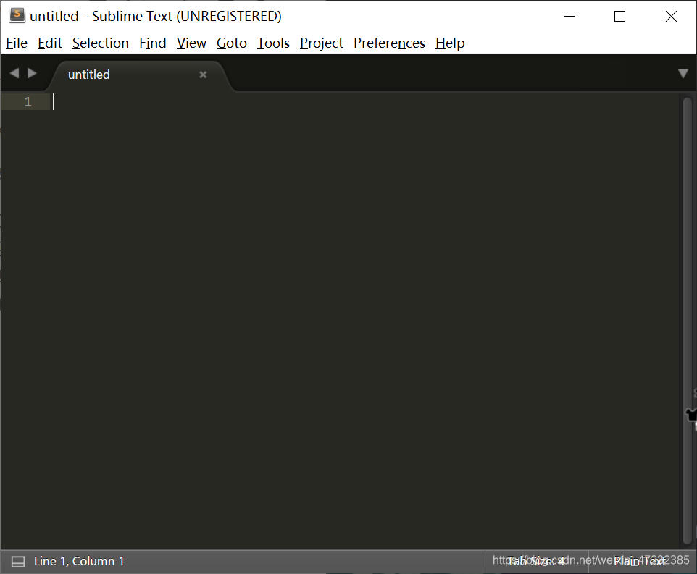This screenshot has height=574, width=697.
Task: Maximize the Sublime Text window
Action: tap(619, 17)
